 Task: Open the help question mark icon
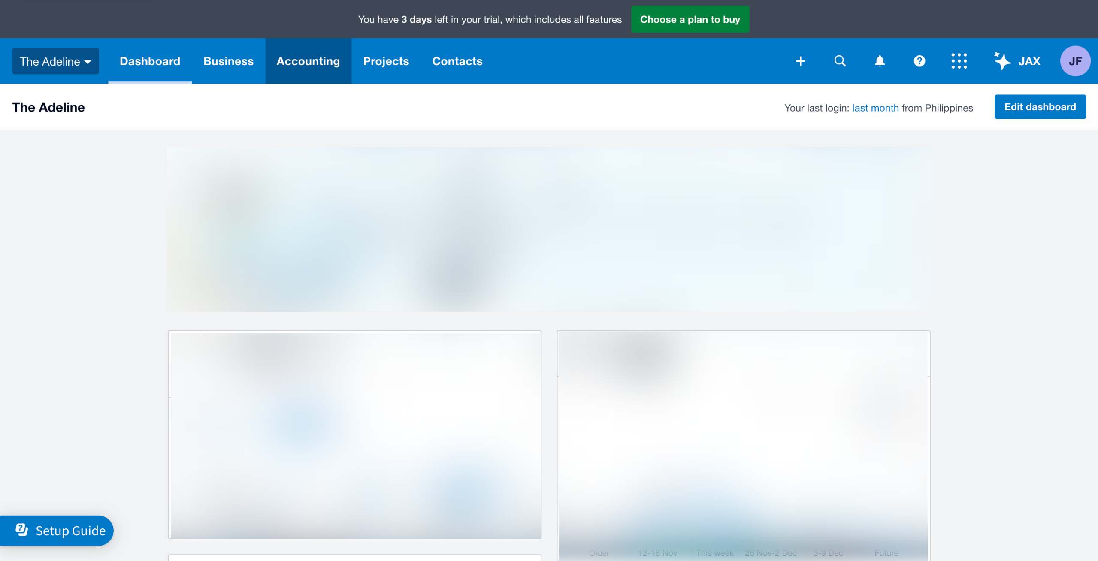919,61
